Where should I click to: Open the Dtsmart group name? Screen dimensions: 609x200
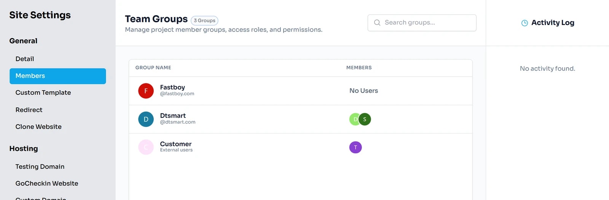pos(173,116)
